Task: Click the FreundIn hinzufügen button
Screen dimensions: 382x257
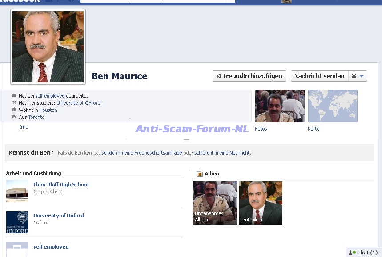Action: [x=249, y=76]
